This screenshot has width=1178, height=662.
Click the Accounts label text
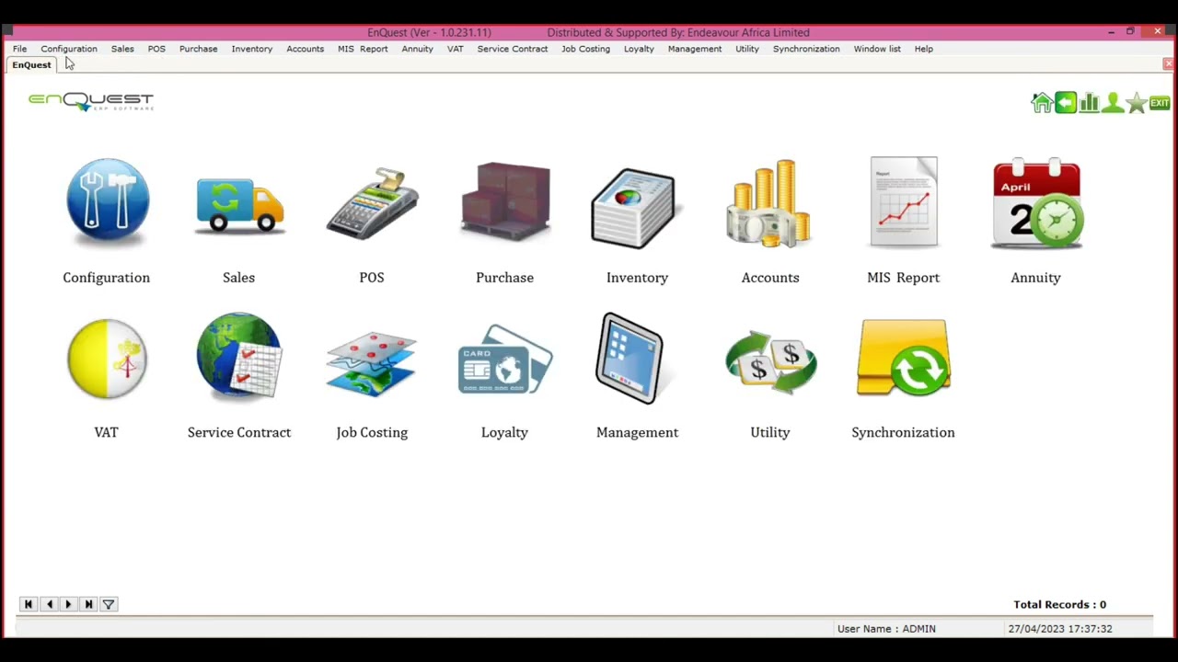tap(770, 278)
